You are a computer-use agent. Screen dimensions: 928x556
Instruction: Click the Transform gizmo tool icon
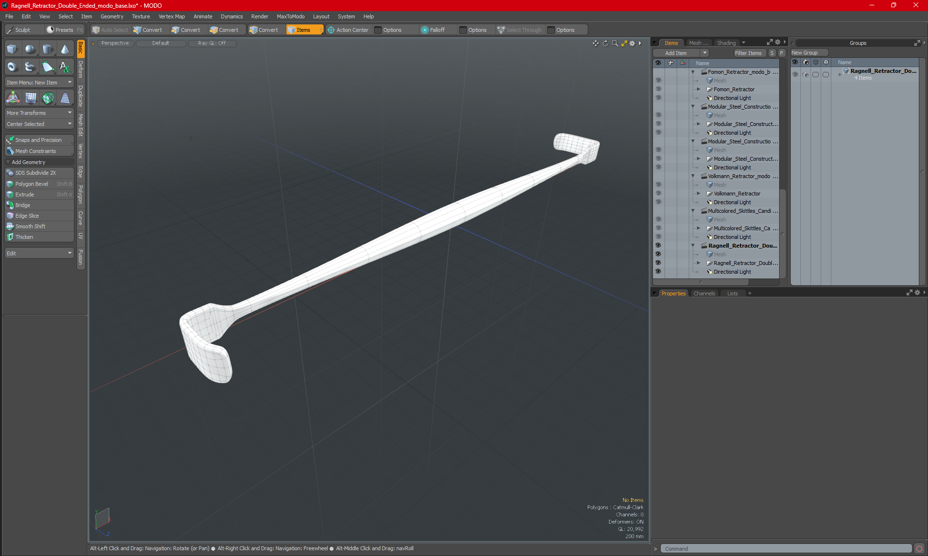[13, 98]
